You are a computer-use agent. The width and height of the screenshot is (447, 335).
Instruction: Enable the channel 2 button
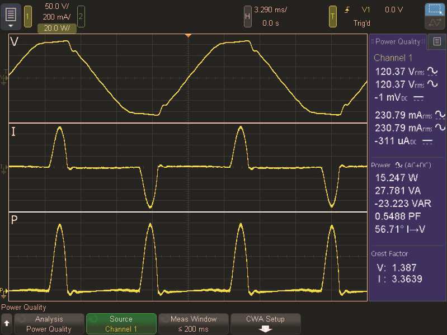pos(81,17)
